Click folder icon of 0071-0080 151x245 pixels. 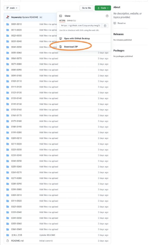click(x=7, y=64)
